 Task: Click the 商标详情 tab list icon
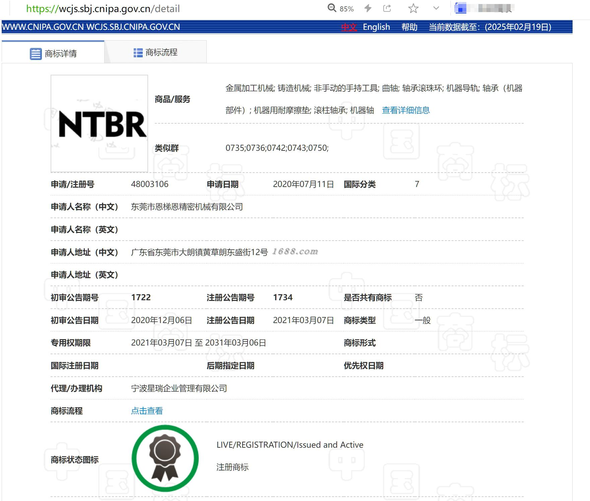tap(36, 54)
